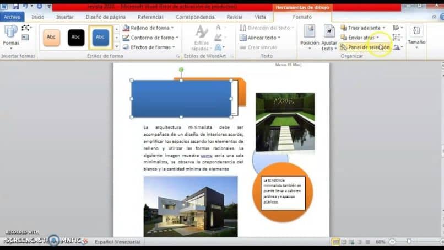Switch to the Correspondencia tab
444x250 pixels.
pos(196,17)
